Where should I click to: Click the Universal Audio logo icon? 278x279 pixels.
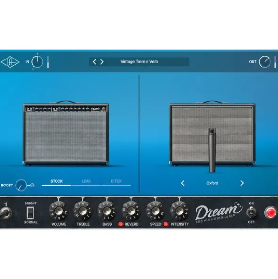point(10,62)
